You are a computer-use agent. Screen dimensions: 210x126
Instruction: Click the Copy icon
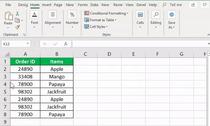tap(17, 20)
